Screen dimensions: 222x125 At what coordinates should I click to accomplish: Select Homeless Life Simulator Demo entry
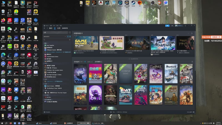tap(54, 70)
